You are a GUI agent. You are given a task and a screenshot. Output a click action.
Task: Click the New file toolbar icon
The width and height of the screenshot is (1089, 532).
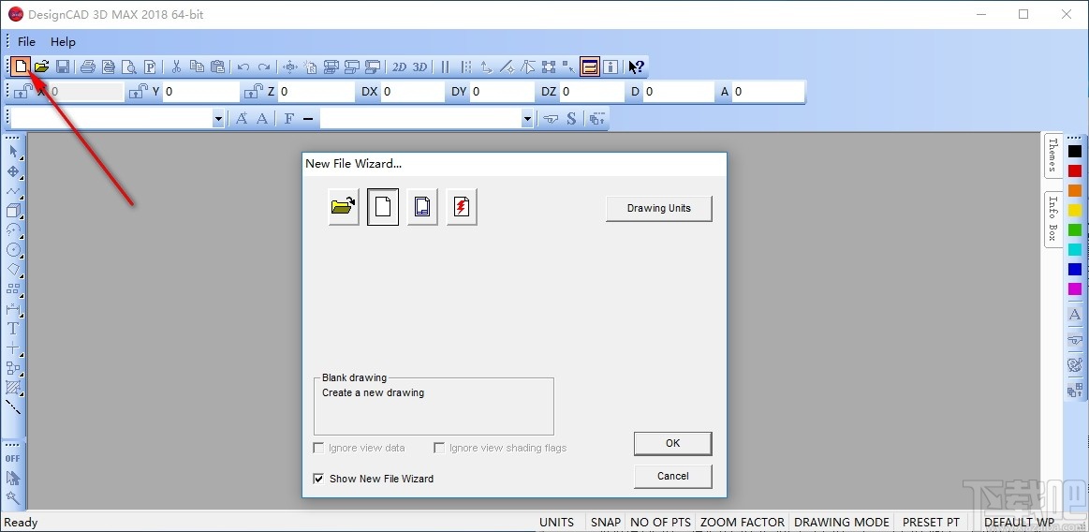tap(22, 66)
